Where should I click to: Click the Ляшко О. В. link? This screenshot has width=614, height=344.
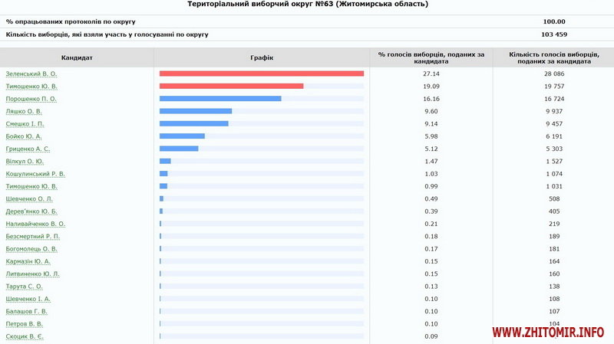[x=24, y=111]
